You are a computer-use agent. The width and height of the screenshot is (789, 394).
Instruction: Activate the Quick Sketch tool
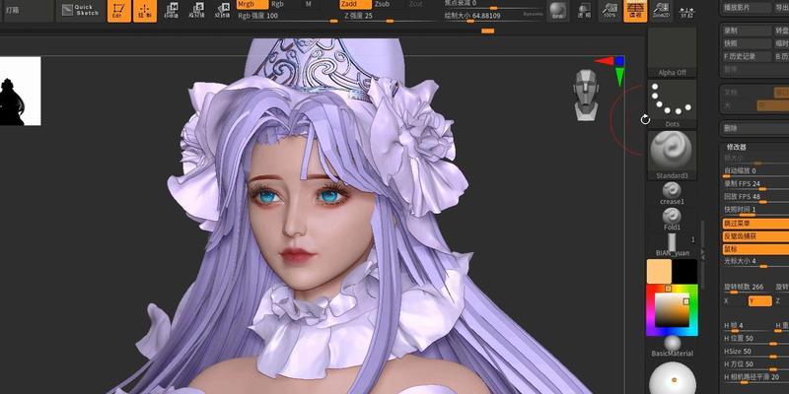[81, 10]
